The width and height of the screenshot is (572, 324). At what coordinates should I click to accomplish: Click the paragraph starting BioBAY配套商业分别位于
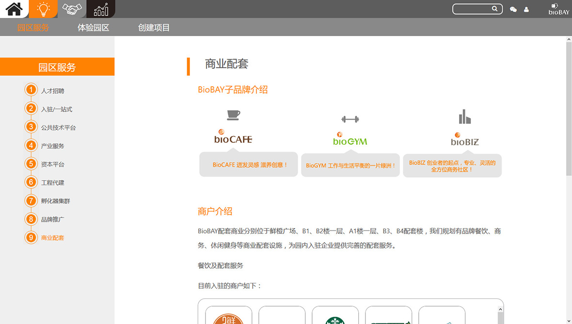tap(350, 238)
